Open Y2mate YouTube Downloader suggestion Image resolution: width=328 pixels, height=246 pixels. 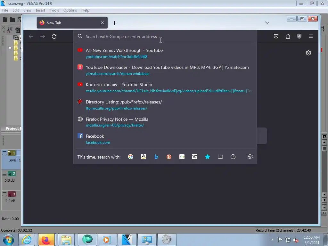tap(165, 70)
